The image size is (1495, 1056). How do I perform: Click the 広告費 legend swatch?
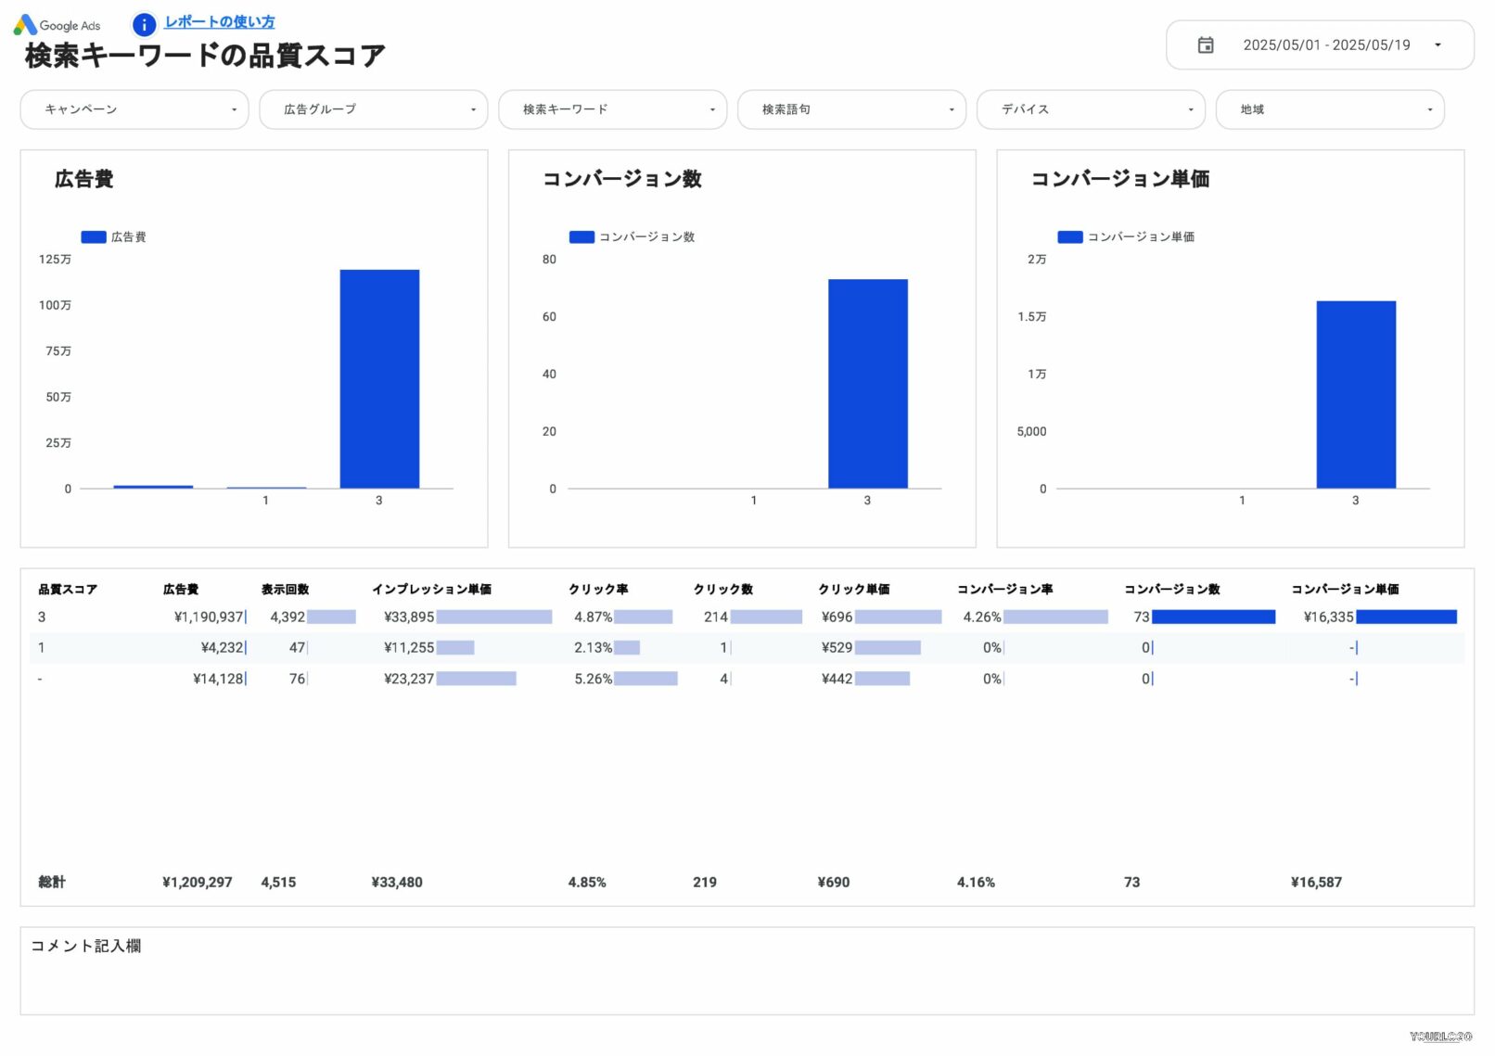coord(93,236)
